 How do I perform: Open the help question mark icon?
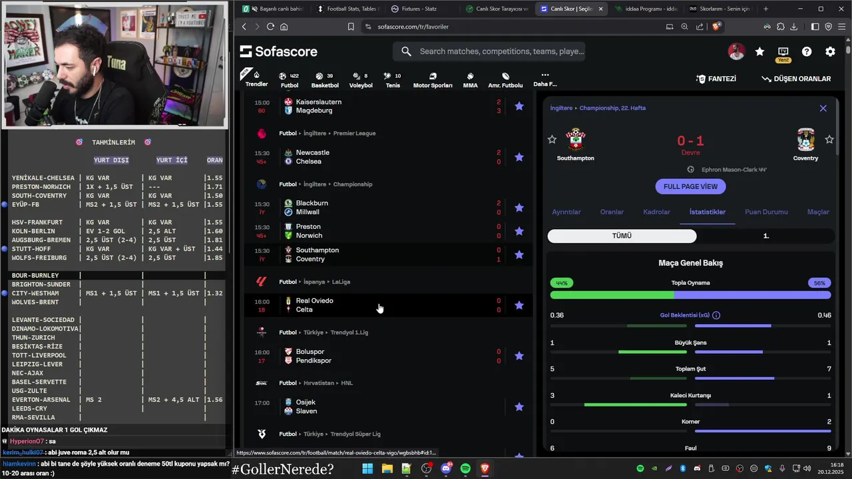point(807,51)
